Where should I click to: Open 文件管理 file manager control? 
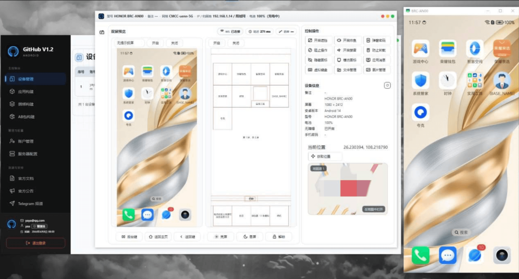pos(347,70)
